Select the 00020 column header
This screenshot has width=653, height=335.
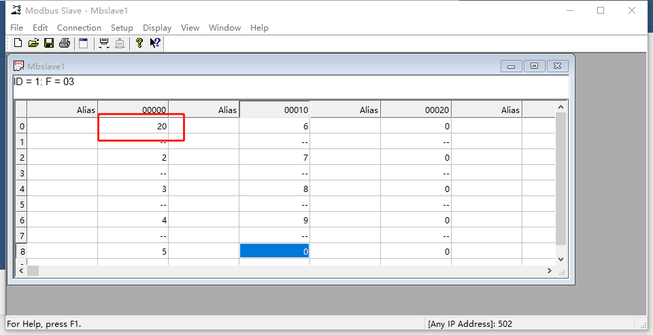[x=416, y=110]
